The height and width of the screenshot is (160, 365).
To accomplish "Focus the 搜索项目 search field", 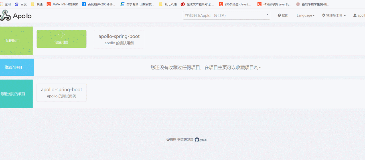I will pos(226,15).
